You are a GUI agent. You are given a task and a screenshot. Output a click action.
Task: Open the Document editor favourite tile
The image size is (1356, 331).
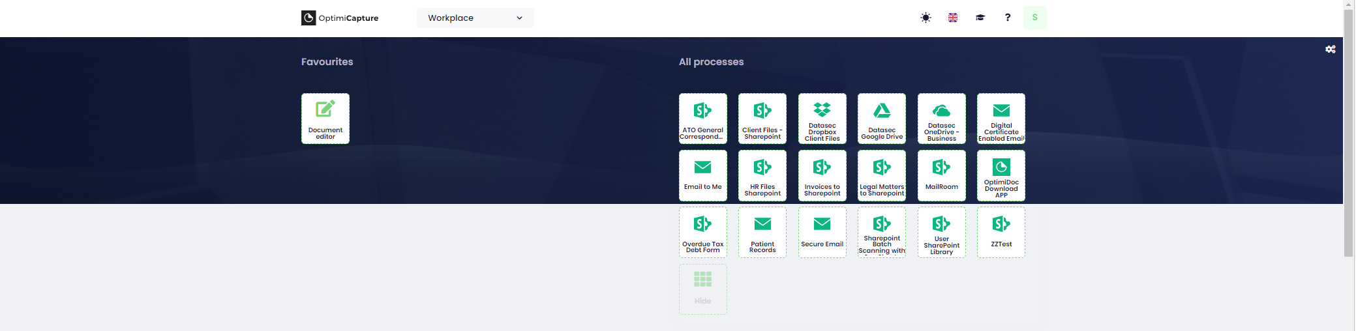pyautogui.click(x=325, y=119)
